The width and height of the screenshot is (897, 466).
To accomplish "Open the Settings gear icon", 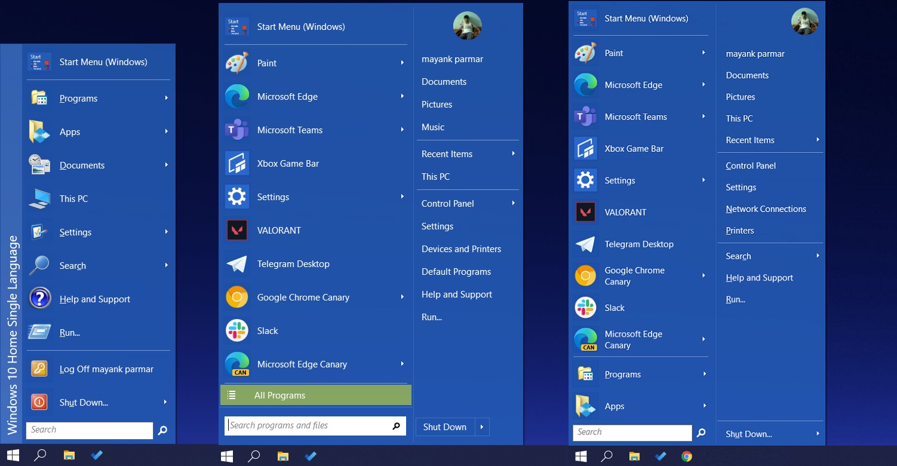I will click(x=236, y=197).
